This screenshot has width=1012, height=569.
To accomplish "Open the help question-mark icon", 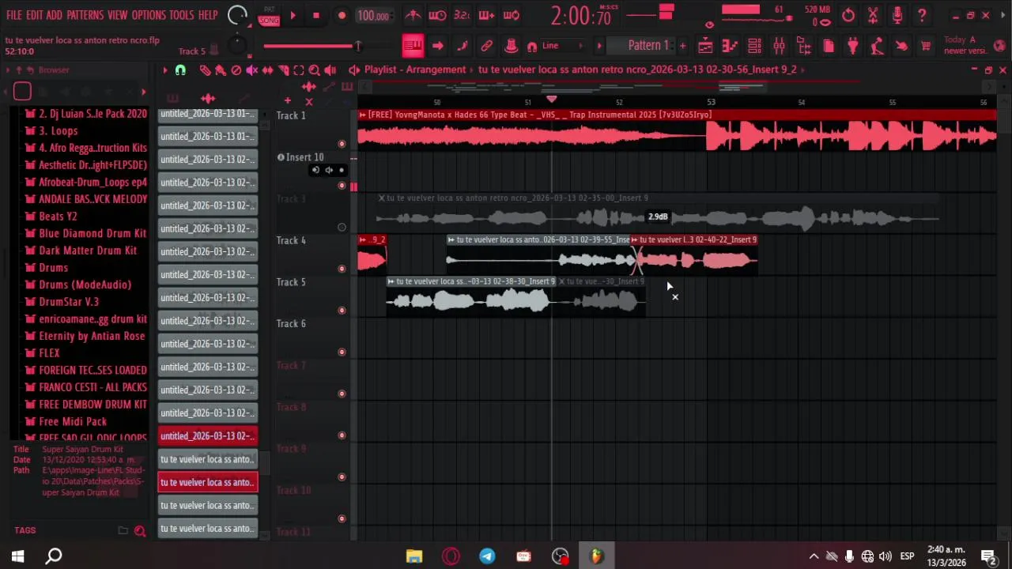I will 922,15.
